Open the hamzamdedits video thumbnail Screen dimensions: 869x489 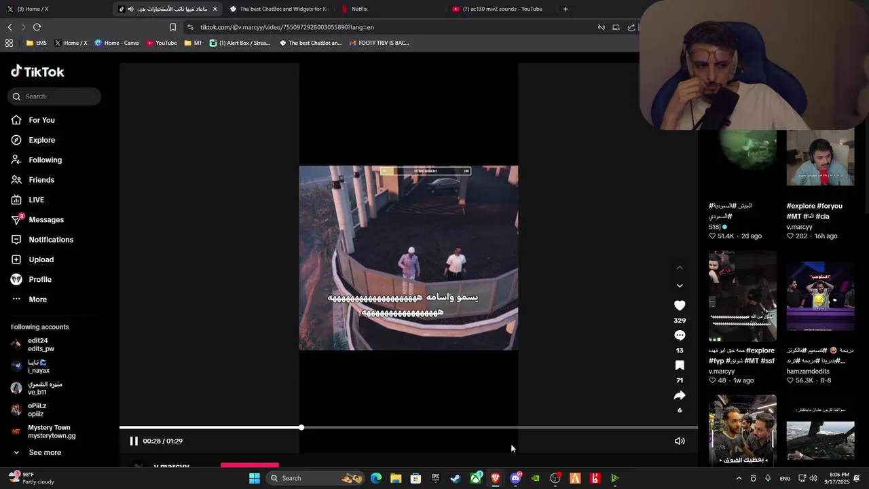click(x=820, y=296)
